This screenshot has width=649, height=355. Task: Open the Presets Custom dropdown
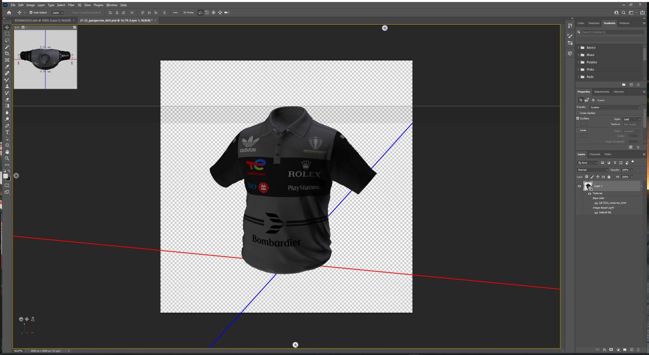615,107
